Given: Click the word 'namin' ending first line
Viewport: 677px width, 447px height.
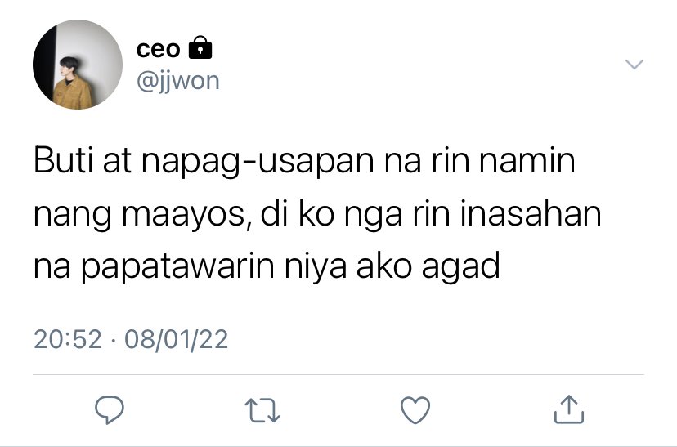Looking at the screenshot, I should point(527,161).
